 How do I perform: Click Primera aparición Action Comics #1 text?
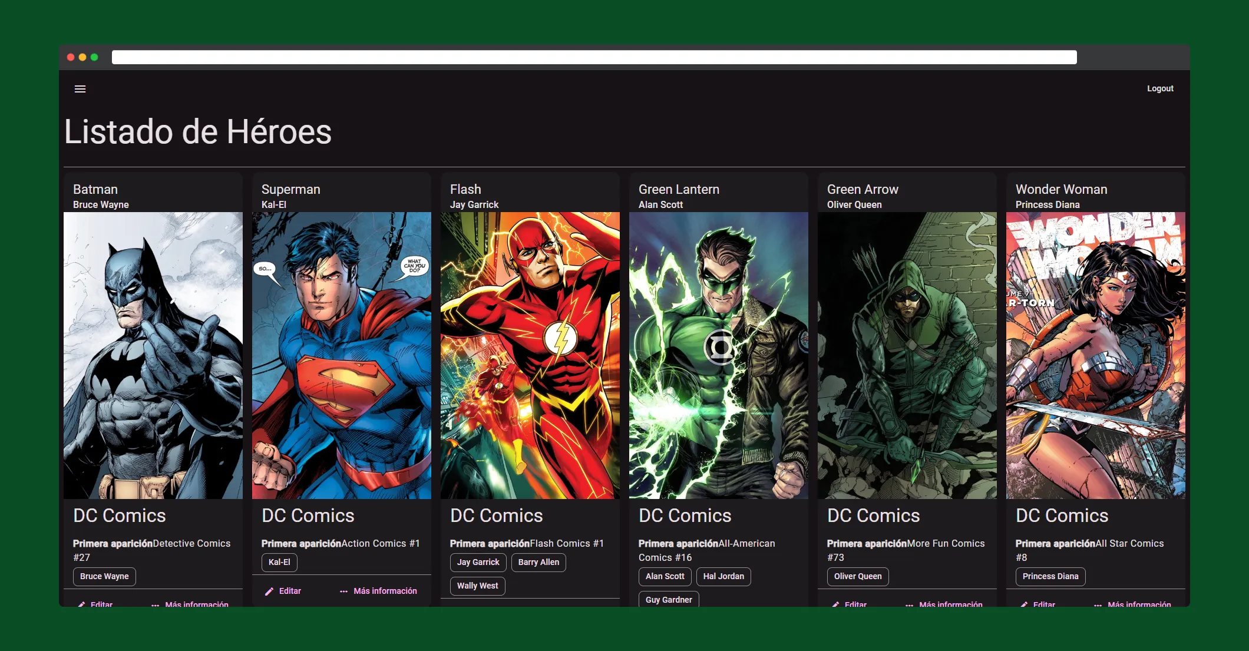(x=341, y=543)
